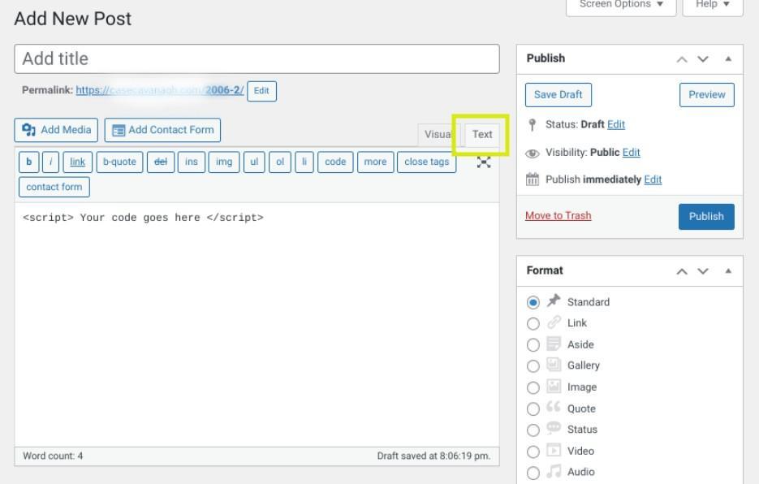Insert a more tag

point(375,162)
